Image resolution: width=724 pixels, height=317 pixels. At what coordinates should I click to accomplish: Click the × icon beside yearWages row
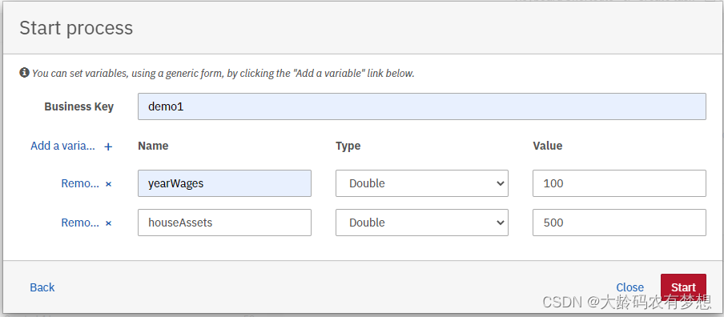[108, 183]
